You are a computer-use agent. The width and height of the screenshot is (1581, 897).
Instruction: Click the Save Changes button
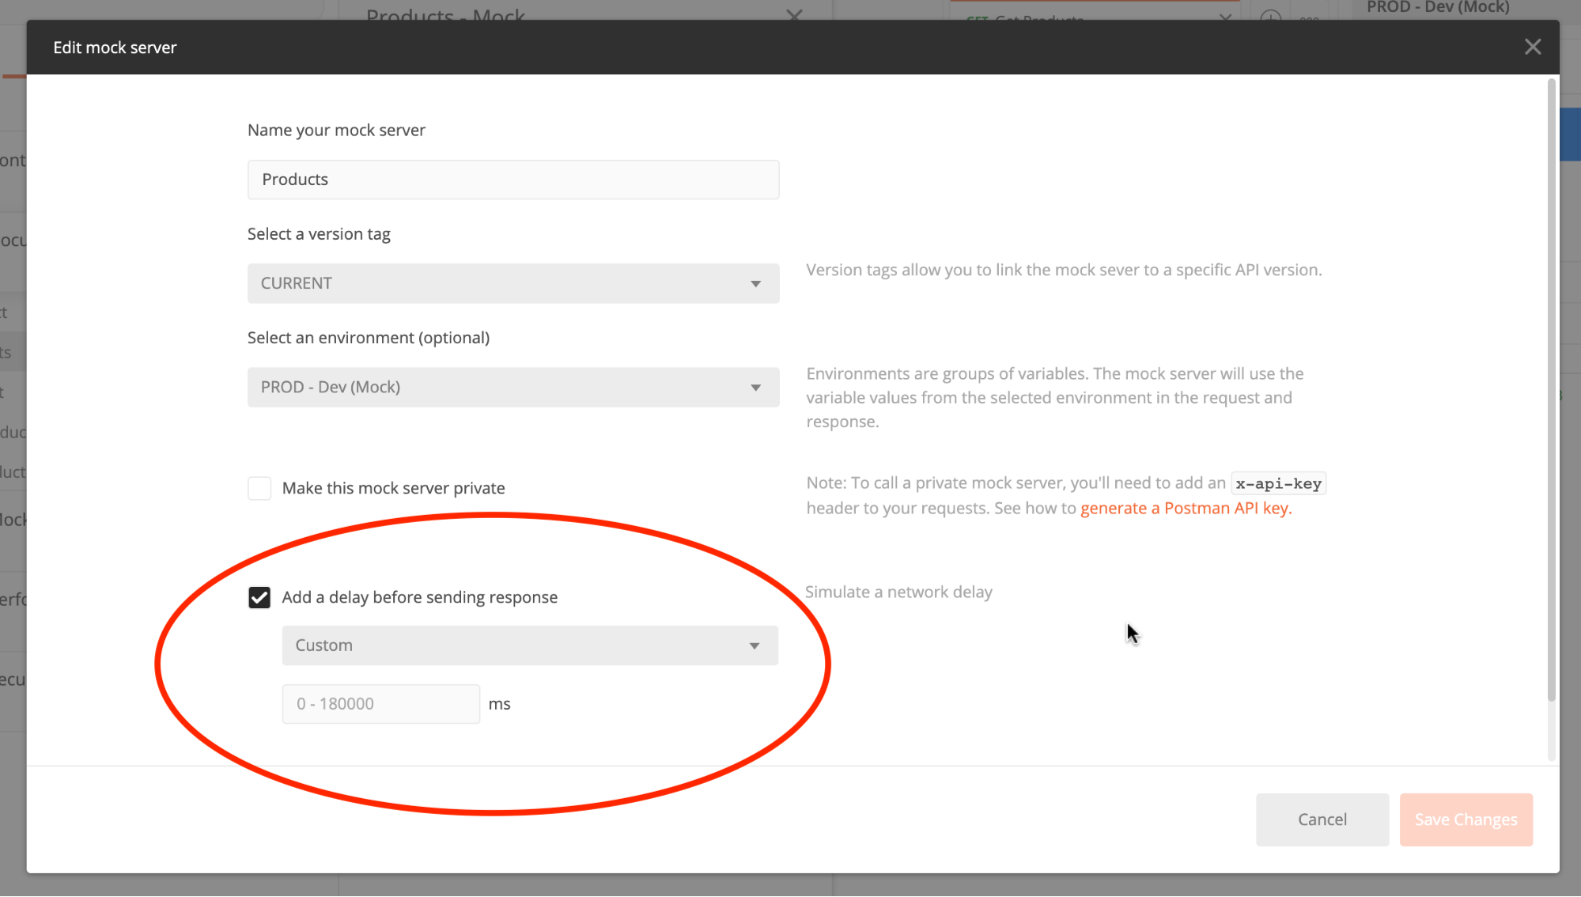pyautogui.click(x=1466, y=819)
